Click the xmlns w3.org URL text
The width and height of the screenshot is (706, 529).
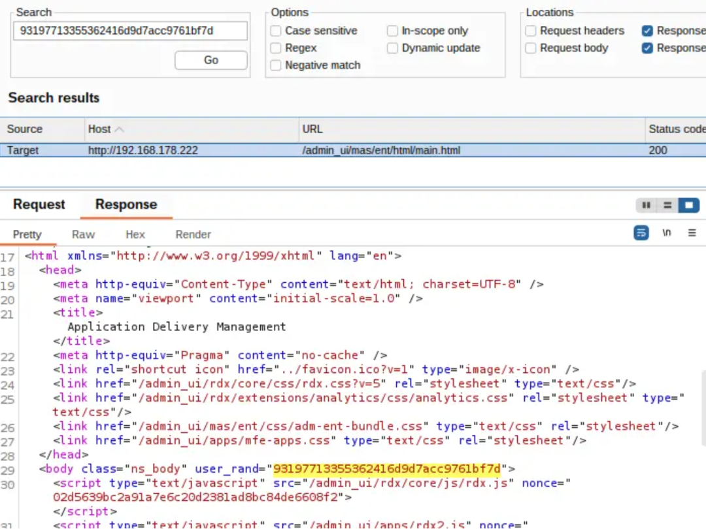pos(215,256)
